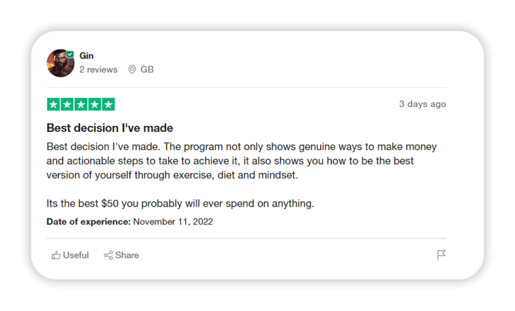
Task: Flag this review with the flag icon
Action: coord(441,256)
